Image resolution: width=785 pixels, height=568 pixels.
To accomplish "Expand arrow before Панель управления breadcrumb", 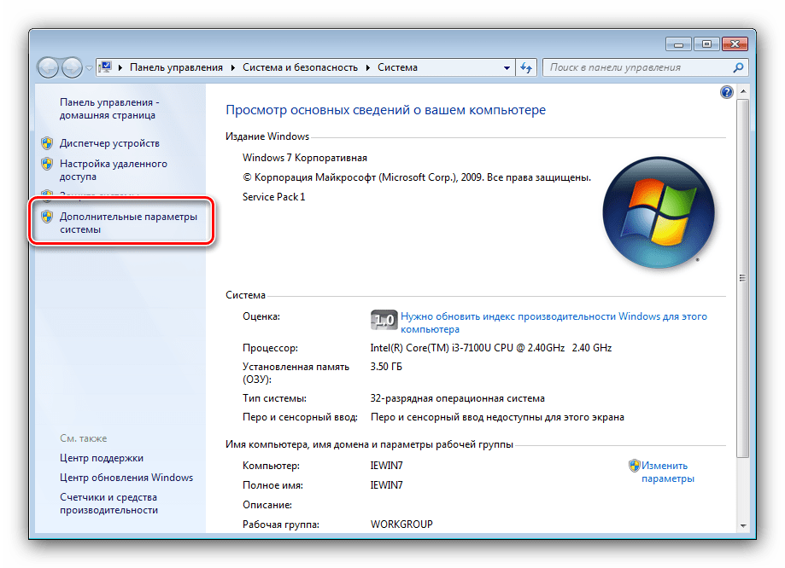I will [x=120, y=67].
